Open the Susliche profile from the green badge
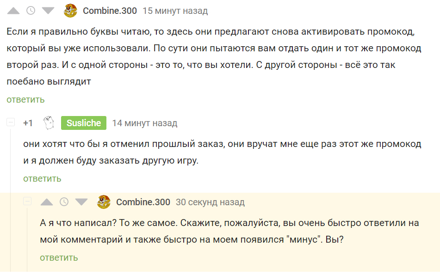This screenshot has height=275, width=440. point(84,123)
